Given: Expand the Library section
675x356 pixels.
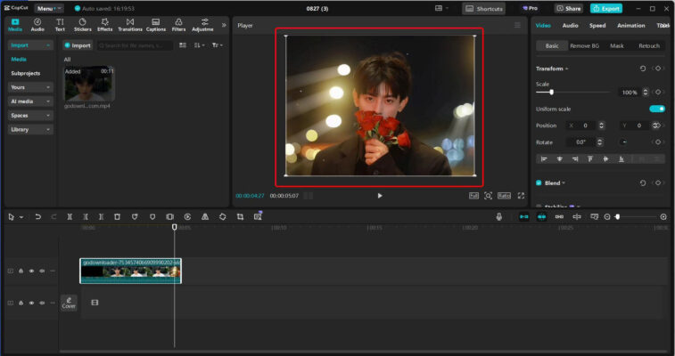Looking at the screenshot, I should 30,129.
